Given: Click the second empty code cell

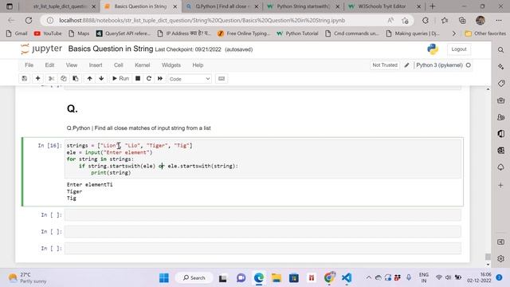Looking at the screenshot, I should point(262,232).
